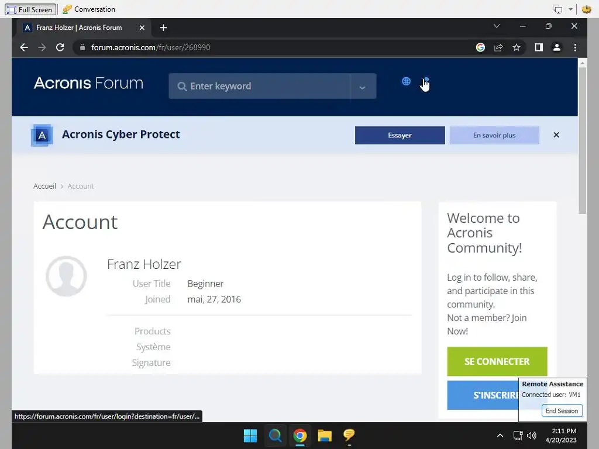Open the Windows Start menu
This screenshot has height=449, width=599.
[x=250, y=435]
